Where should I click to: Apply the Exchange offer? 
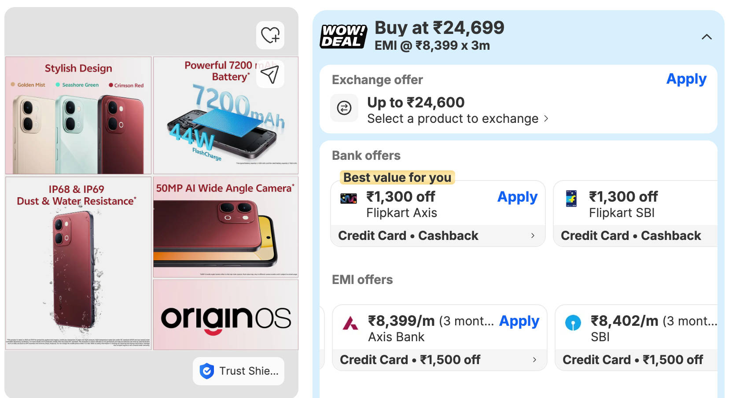pyautogui.click(x=686, y=79)
